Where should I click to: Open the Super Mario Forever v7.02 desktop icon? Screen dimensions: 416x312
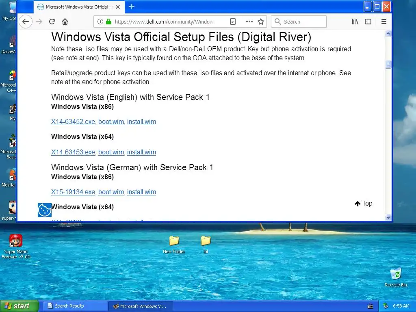pos(16,247)
